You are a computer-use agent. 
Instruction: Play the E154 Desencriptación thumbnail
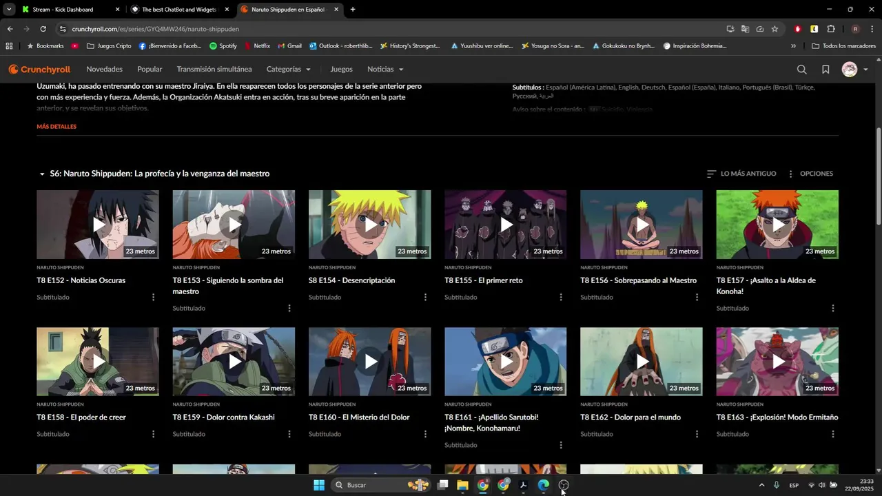tap(370, 225)
